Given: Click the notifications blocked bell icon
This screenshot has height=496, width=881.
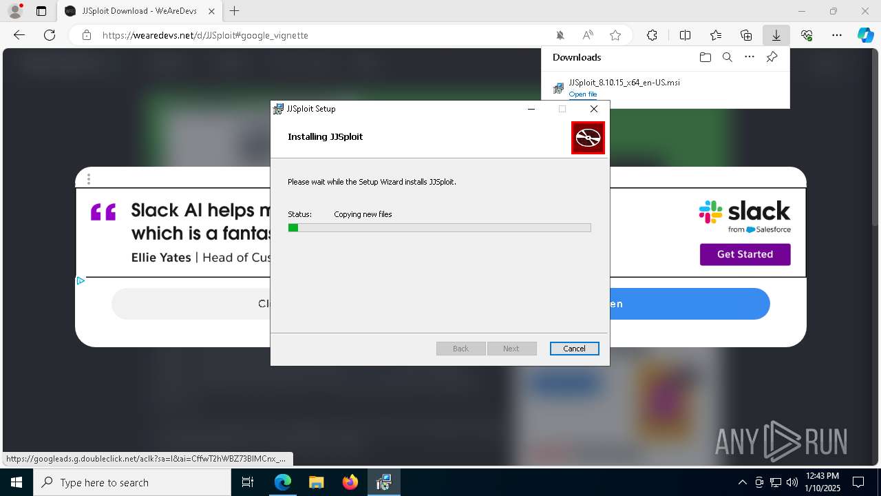Looking at the screenshot, I should click(x=560, y=35).
